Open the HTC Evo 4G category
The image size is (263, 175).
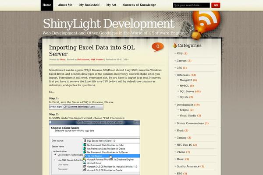[185, 145]
